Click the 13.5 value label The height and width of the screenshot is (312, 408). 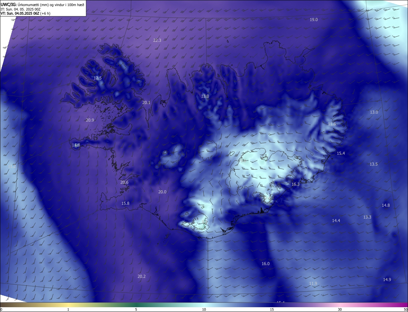click(x=374, y=164)
